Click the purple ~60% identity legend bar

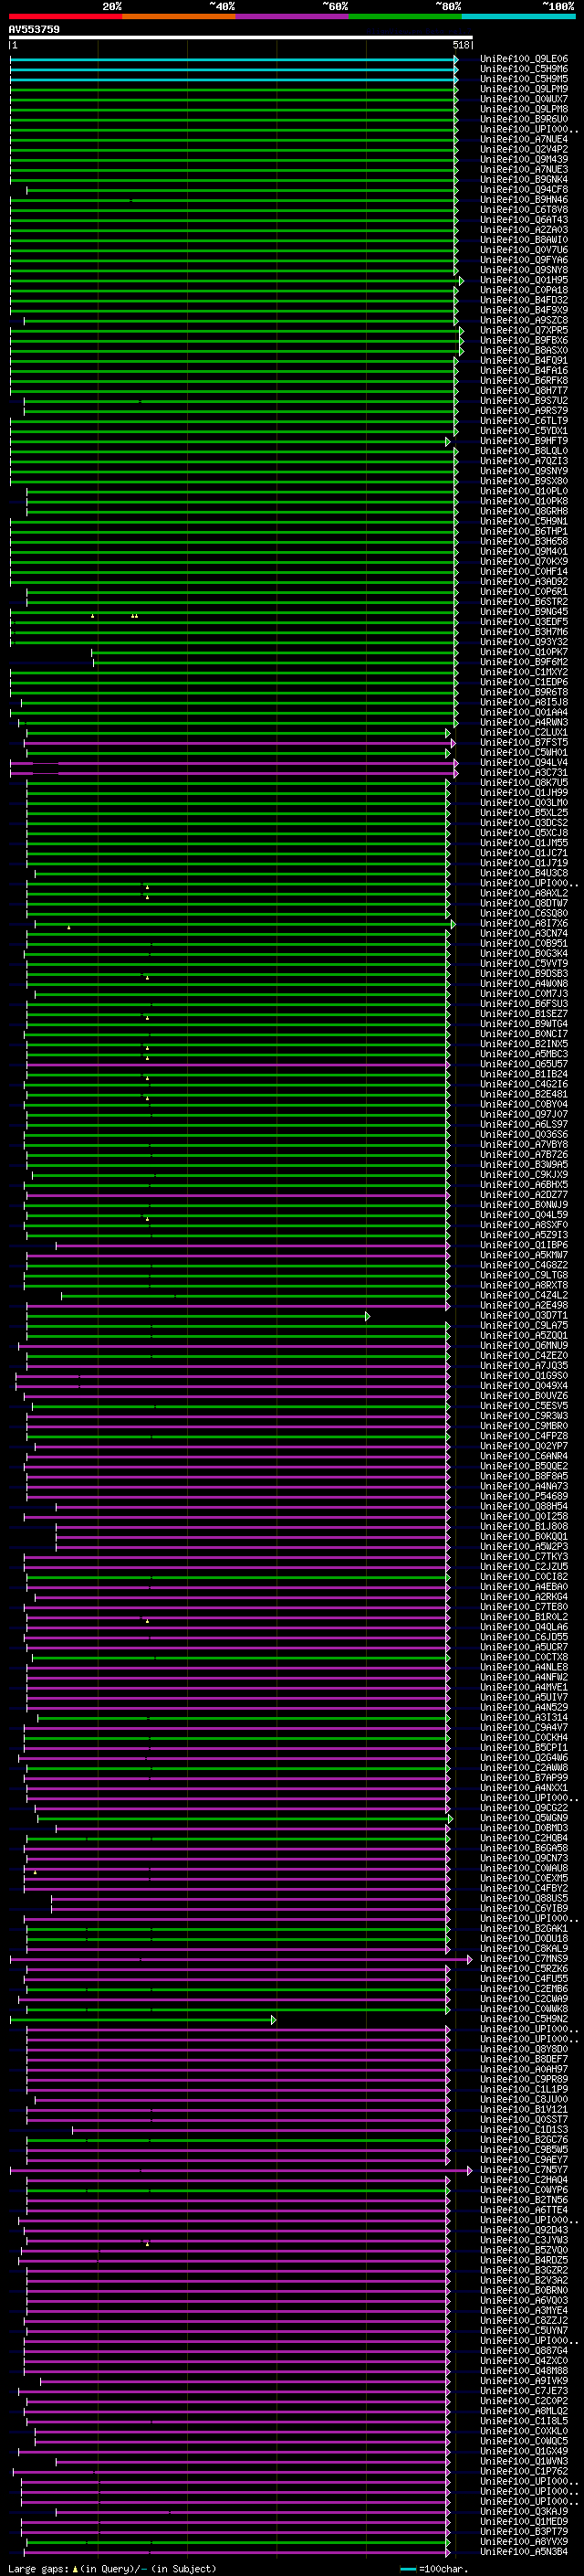click(x=291, y=16)
